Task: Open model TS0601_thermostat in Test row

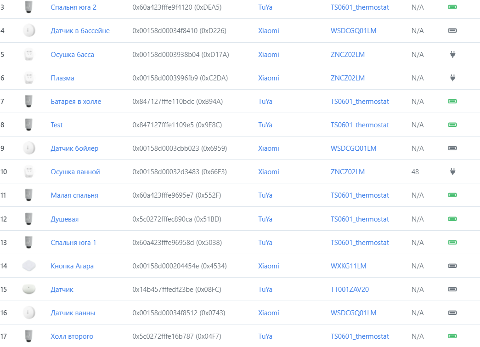Action: coord(360,125)
